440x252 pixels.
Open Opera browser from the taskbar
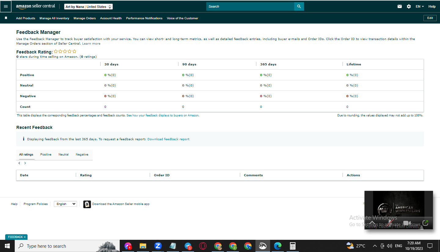click(203, 246)
